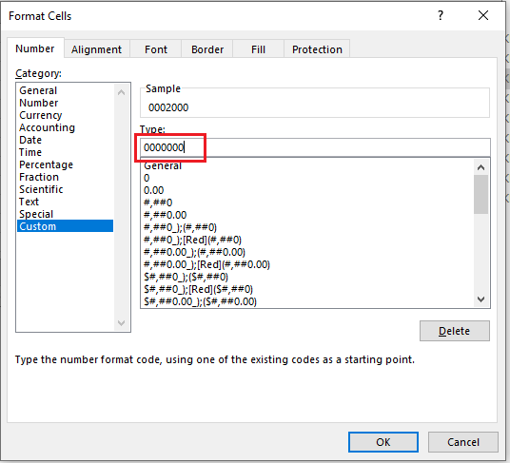The image size is (510, 463).
Task: Close the Format Cells dialog
Action: point(483,15)
